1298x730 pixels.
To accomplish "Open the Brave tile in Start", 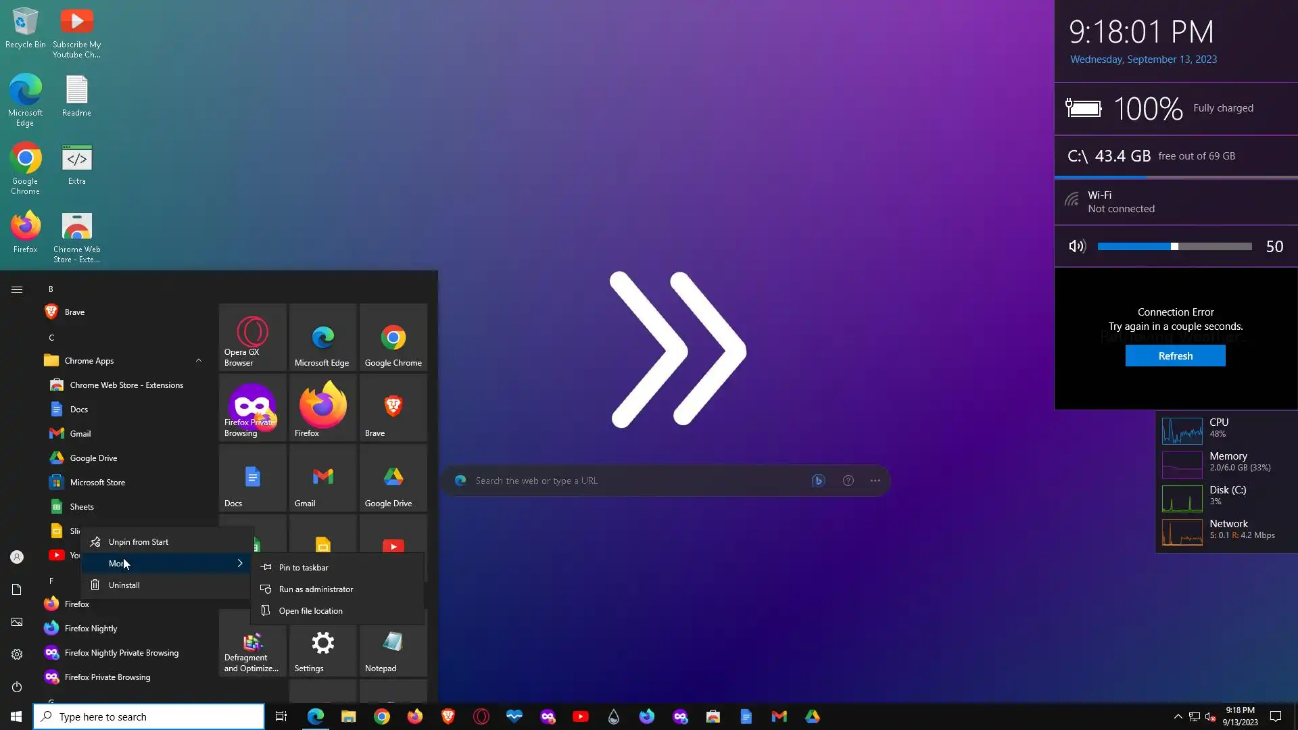I will coord(393,408).
